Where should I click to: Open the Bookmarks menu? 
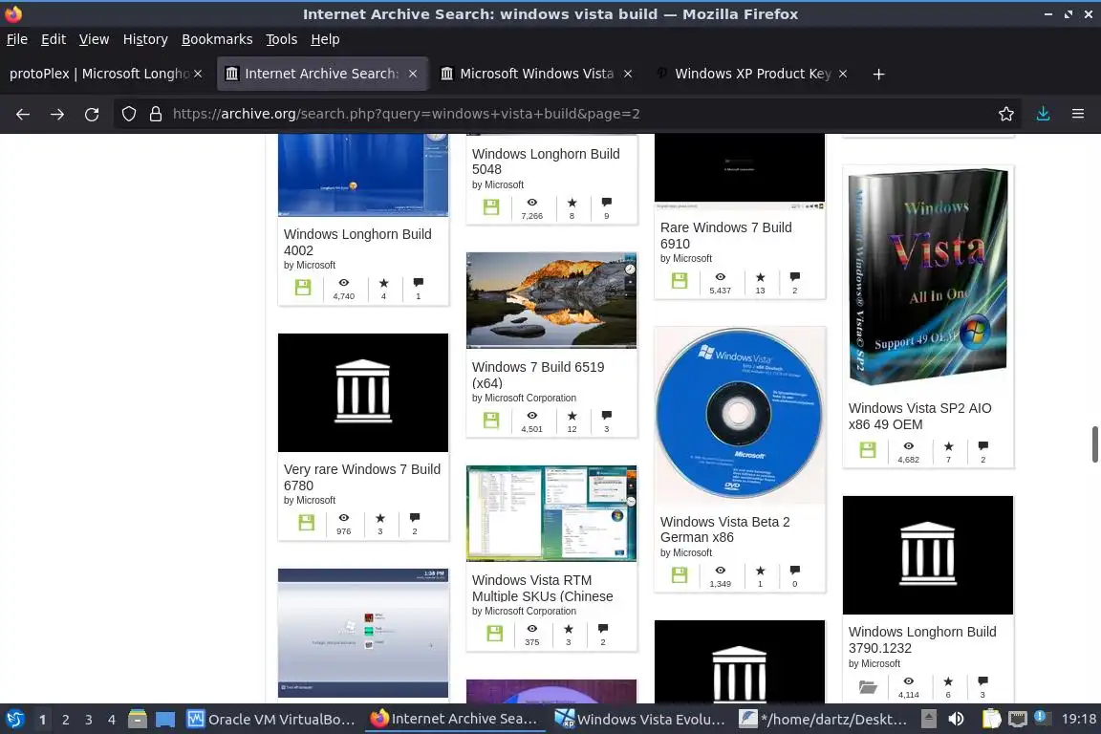tap(217, 39)
